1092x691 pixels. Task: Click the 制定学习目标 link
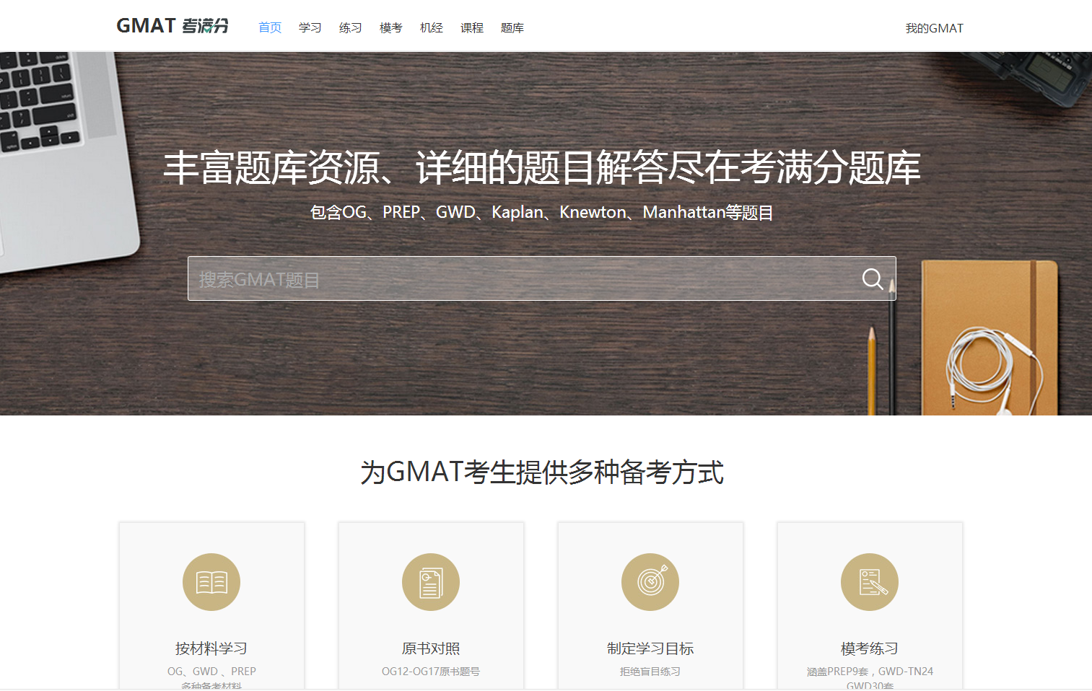tap(650, 648)
